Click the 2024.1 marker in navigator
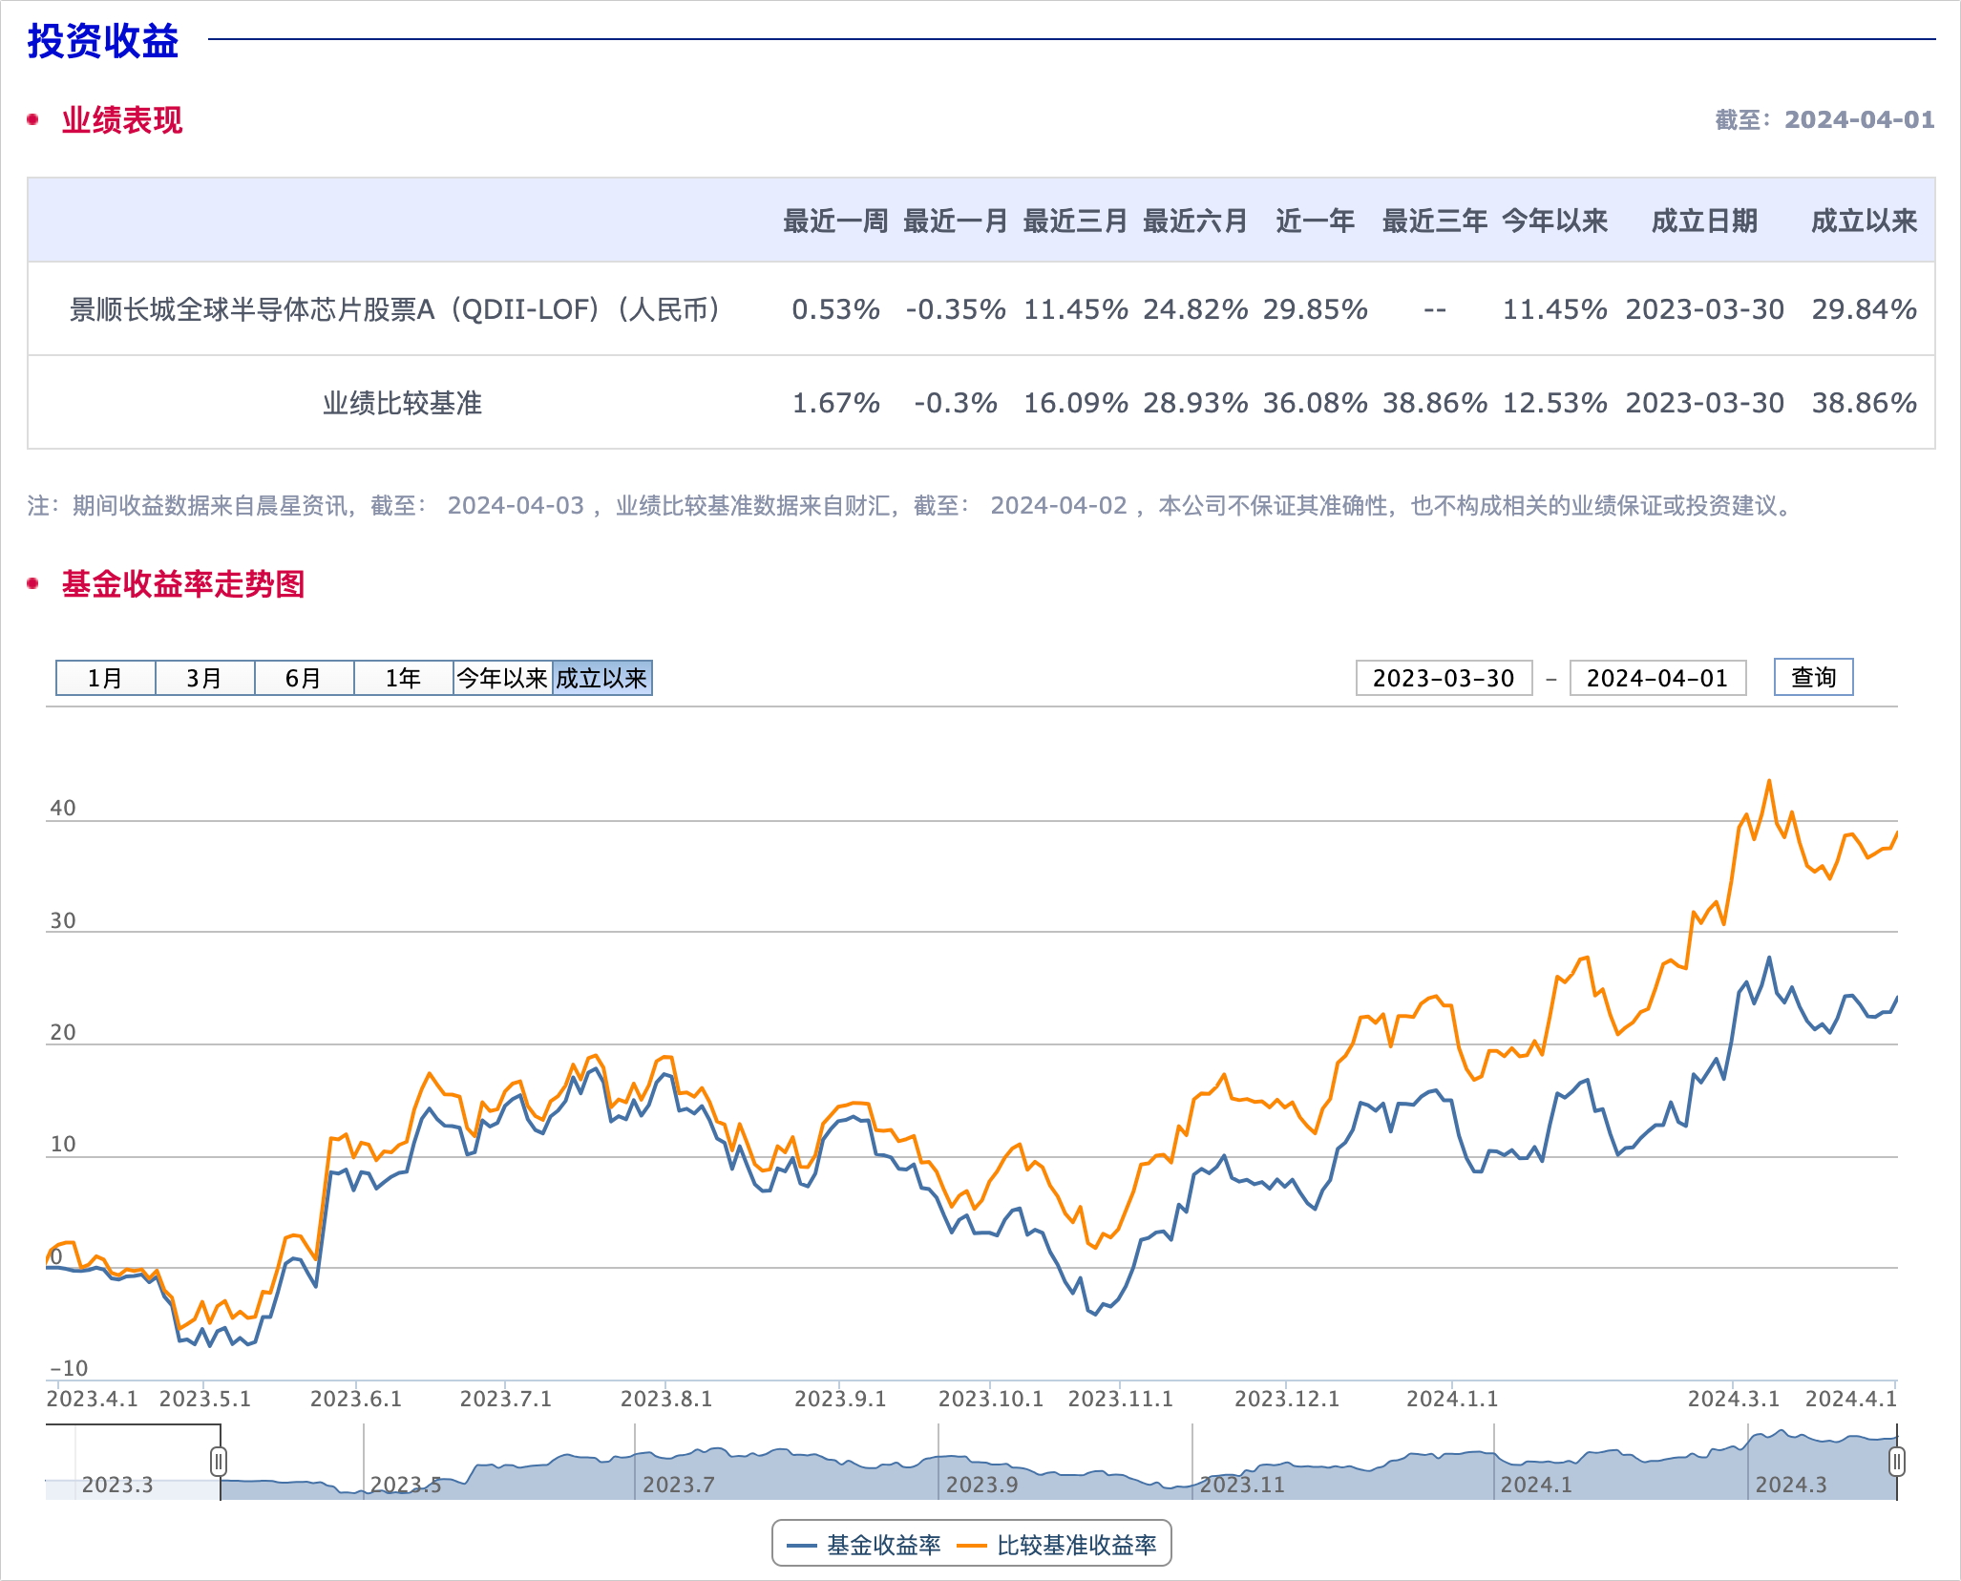Screen dimensions: 1961x1581 click(1535, 1485)
